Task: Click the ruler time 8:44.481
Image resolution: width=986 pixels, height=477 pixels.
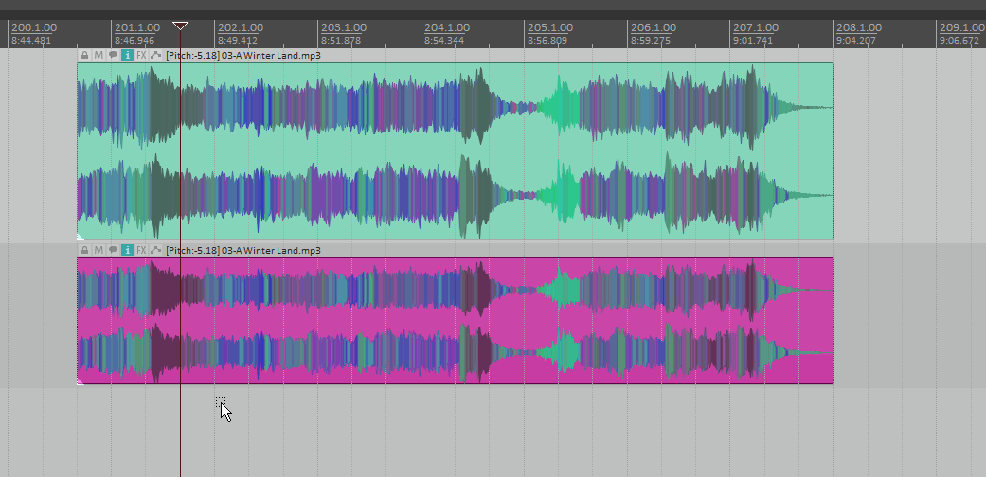Action: pos(31,40)
